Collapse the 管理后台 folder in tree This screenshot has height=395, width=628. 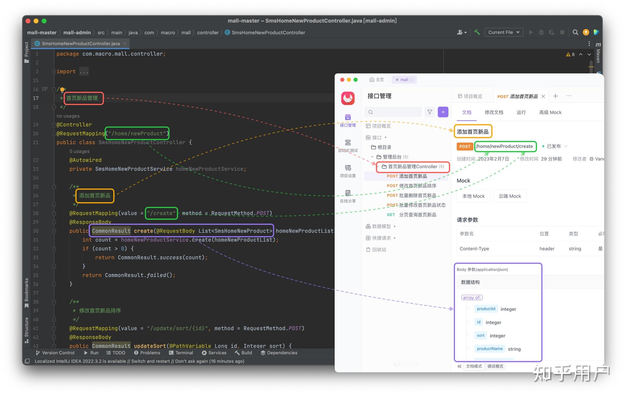pyautogui.click(x=372, y=157)
